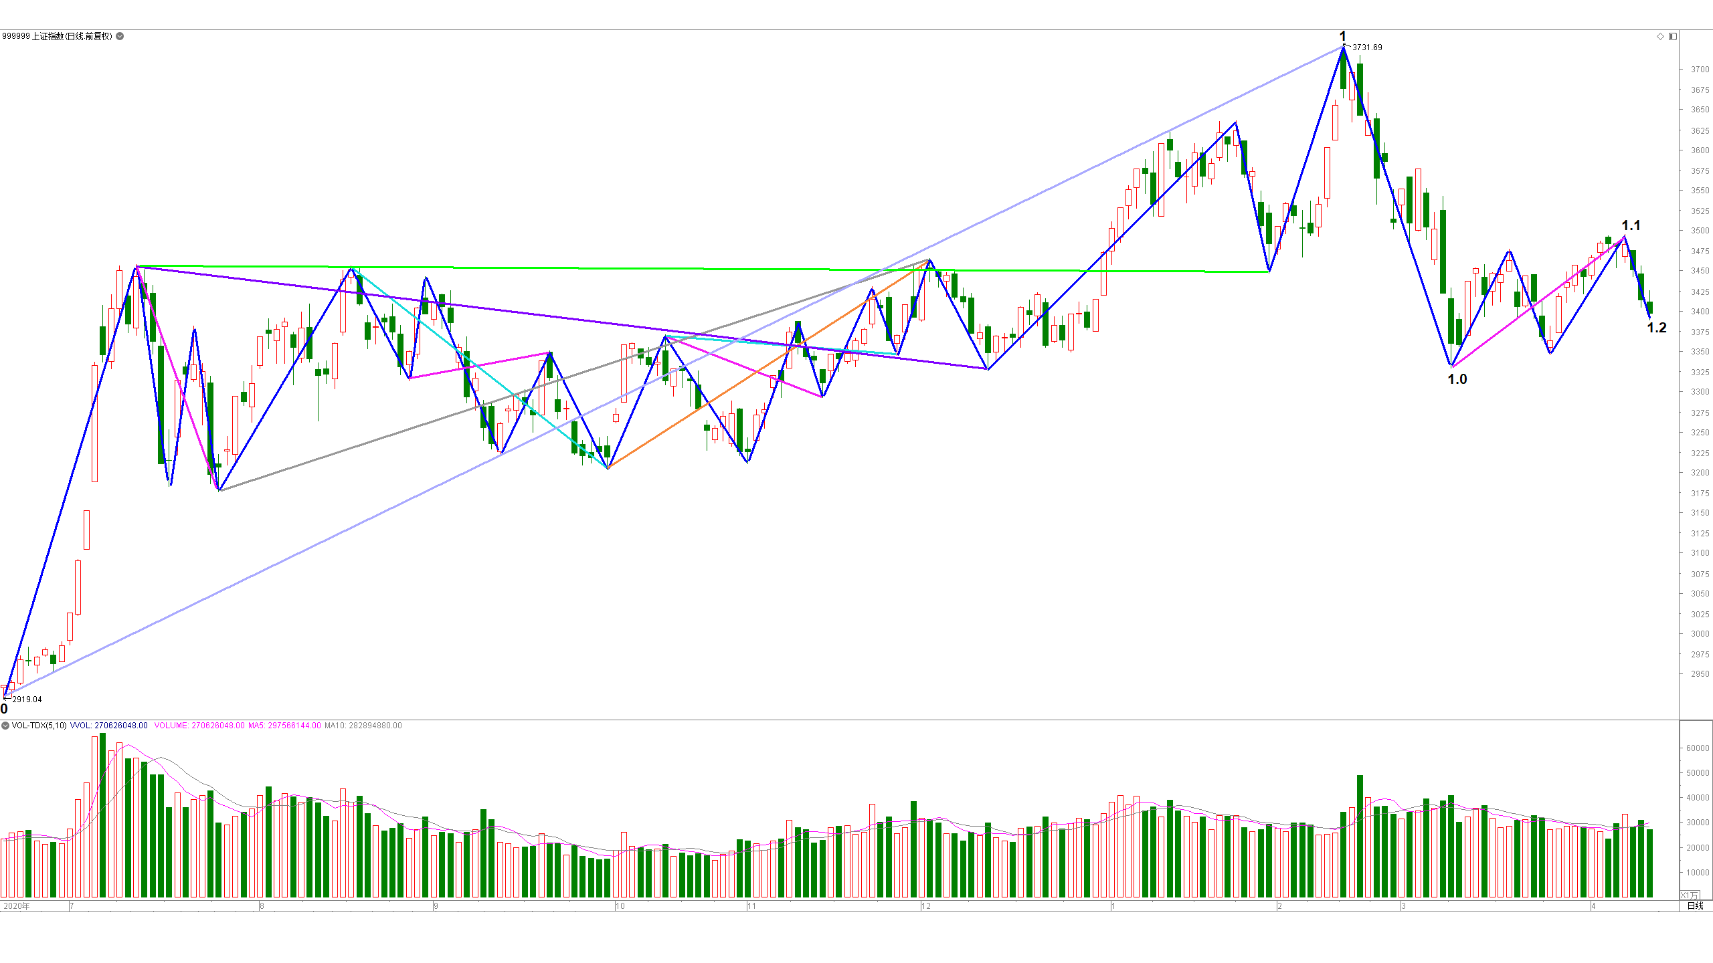The image size is (1713, 963).
Task: Click the MA10 volume indicator value
Action: [363, 726]
